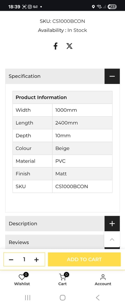Open the Account profile icon

tap(103, 277)
